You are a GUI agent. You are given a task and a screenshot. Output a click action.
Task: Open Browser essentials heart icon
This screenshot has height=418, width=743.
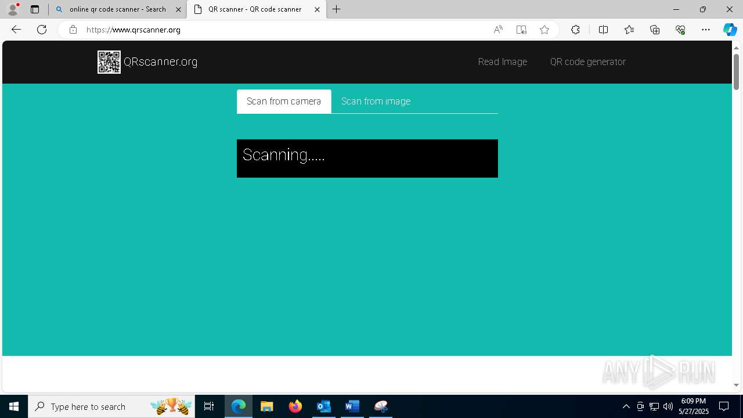point(680,30)
